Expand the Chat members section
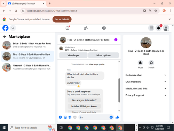This screenshot has width=174, height=131. 146,82
